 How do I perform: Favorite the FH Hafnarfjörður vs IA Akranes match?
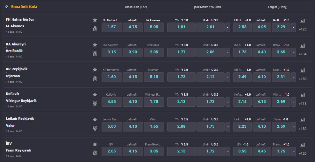tap(95, 20)
